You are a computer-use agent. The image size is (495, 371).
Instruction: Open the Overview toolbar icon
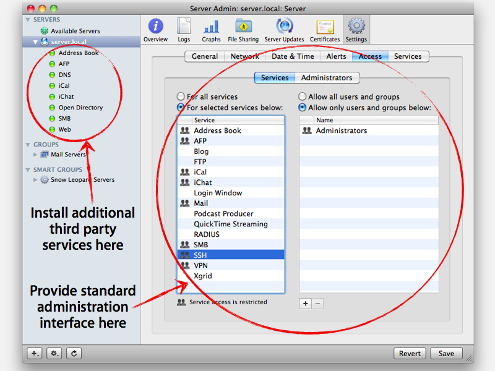[155, 30]
